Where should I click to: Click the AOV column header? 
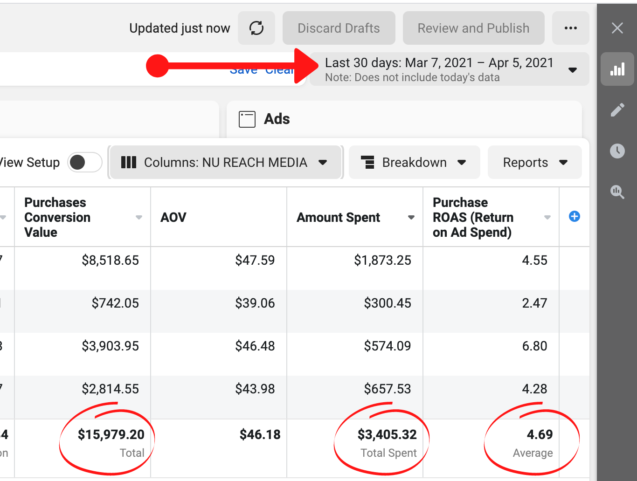coord(173,217)
